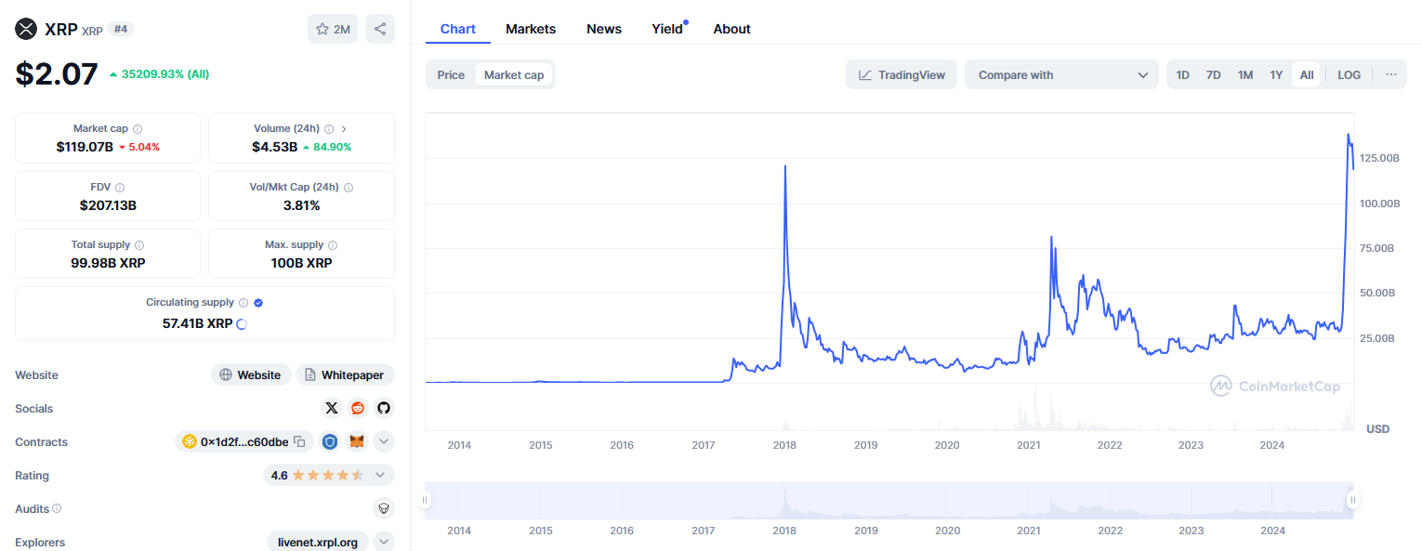
Task: Click the star watchlist button showing 2M
Action: pyautogui.click(x=333, y=29)
